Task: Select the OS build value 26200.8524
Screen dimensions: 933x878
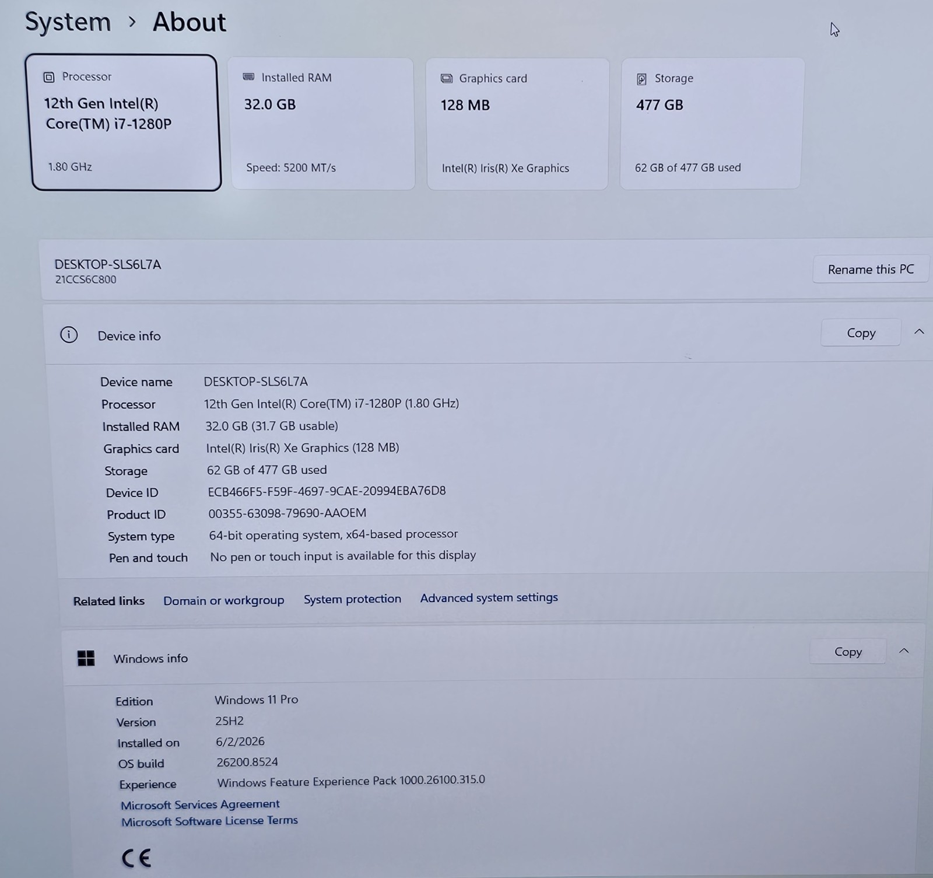Action: click(247, 762)
